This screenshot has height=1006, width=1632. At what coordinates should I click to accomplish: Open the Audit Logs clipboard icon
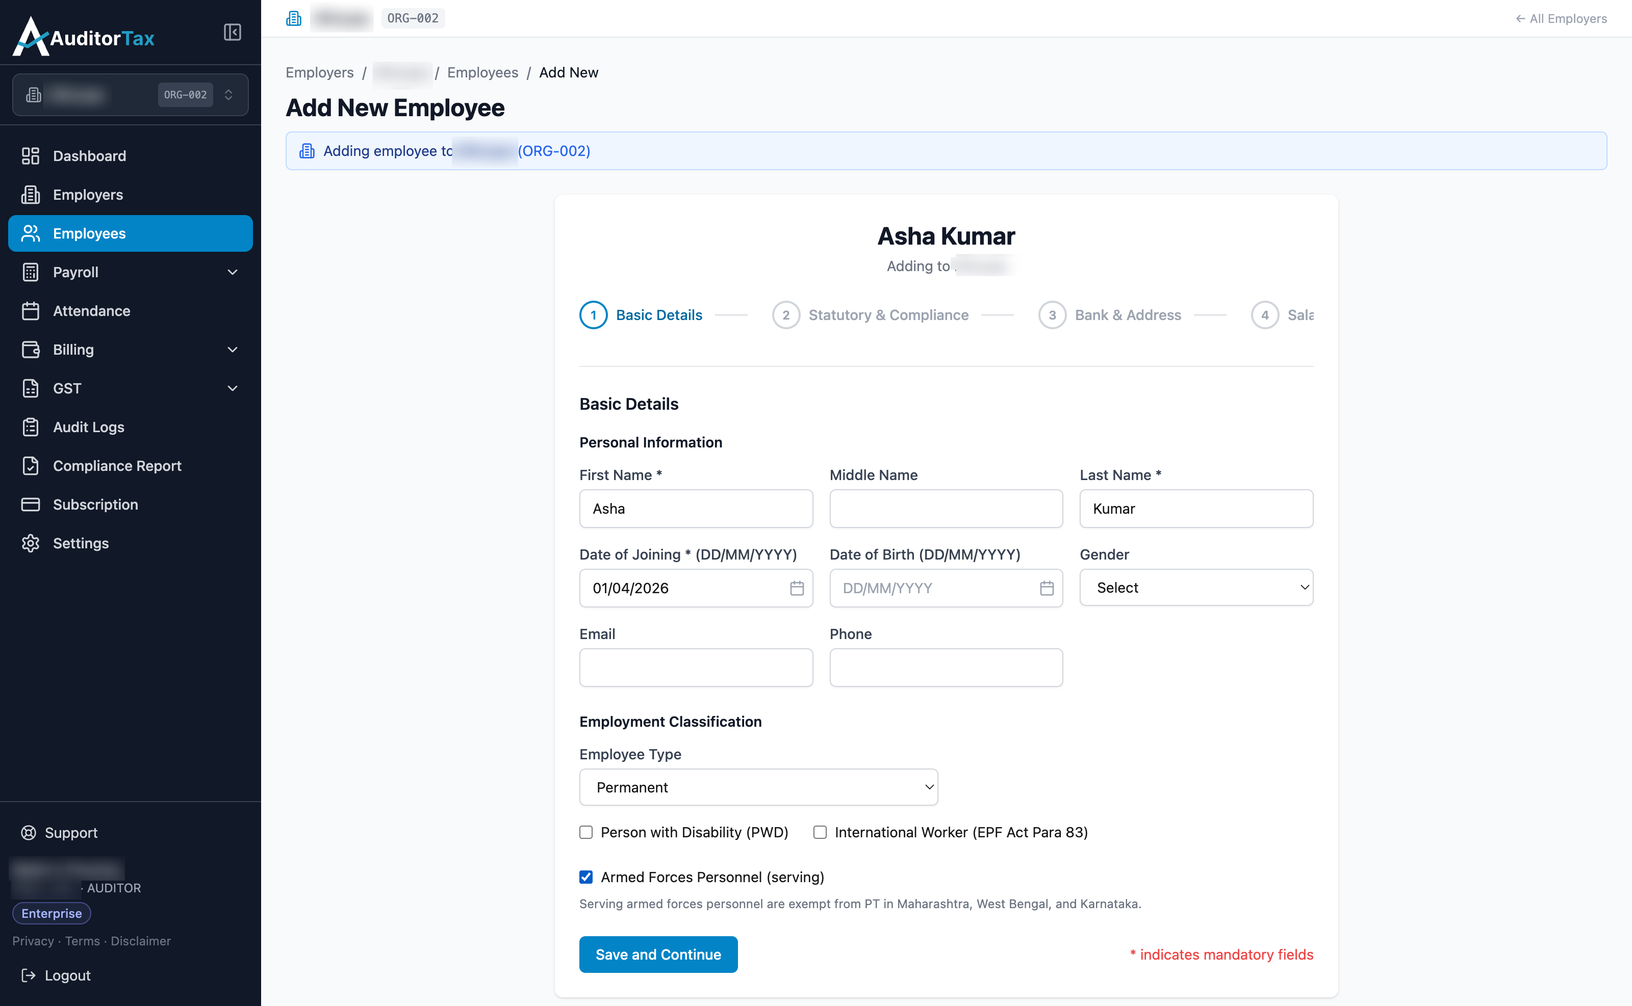tap(31, 427)
